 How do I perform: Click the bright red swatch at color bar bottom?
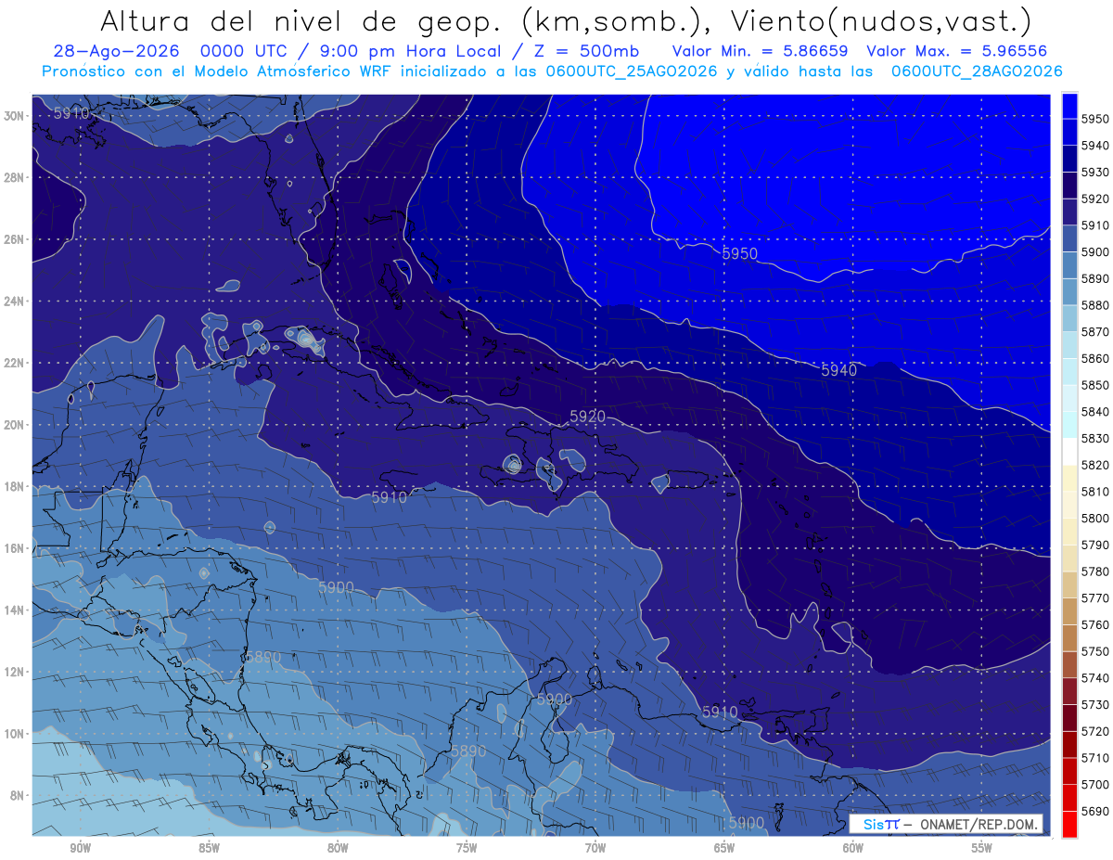1069,824
